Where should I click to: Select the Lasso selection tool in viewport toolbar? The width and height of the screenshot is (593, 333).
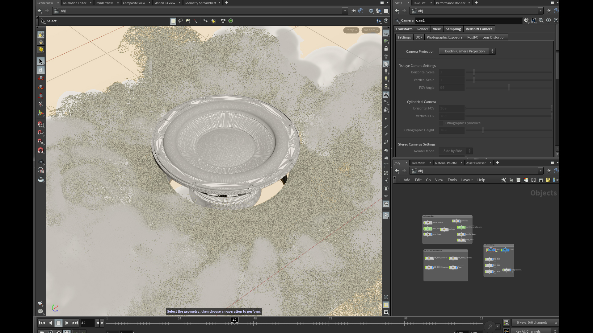click(181, 21)
